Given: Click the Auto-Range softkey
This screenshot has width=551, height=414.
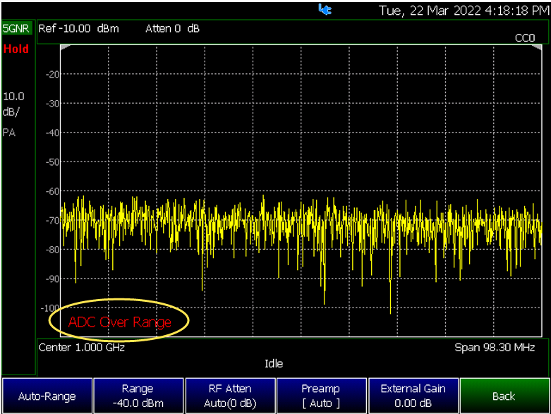Looking at the screenshot, I should coord(47,396).
